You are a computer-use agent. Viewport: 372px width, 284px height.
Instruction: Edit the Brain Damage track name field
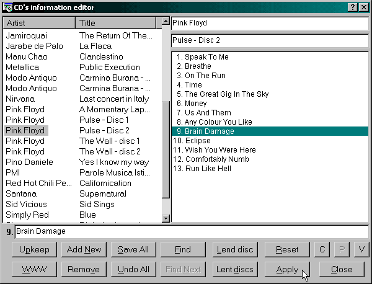(192, 231)
